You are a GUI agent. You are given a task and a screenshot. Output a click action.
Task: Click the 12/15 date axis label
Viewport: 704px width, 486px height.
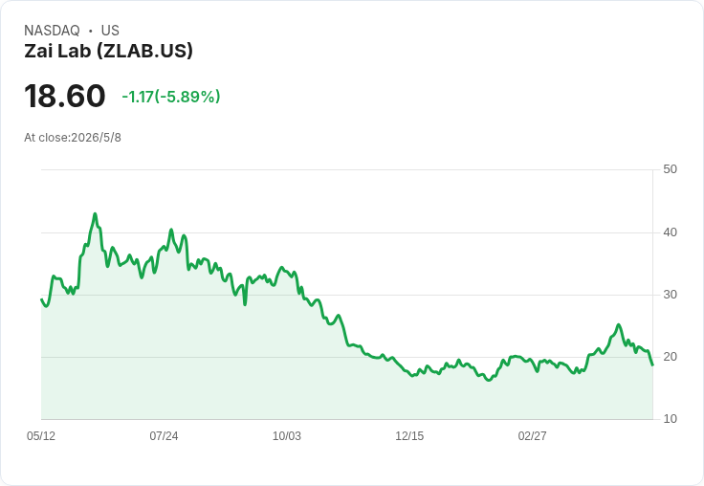coord(409,435)
